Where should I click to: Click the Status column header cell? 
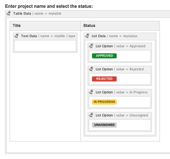point(120,26)
